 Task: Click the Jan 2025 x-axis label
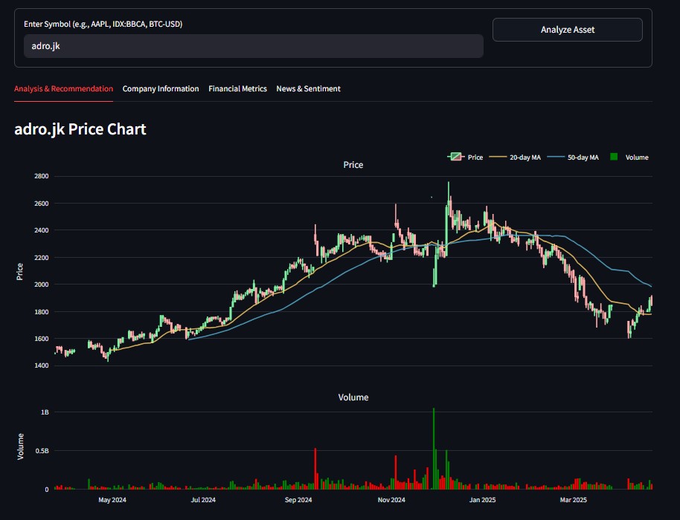coord(483,500)
